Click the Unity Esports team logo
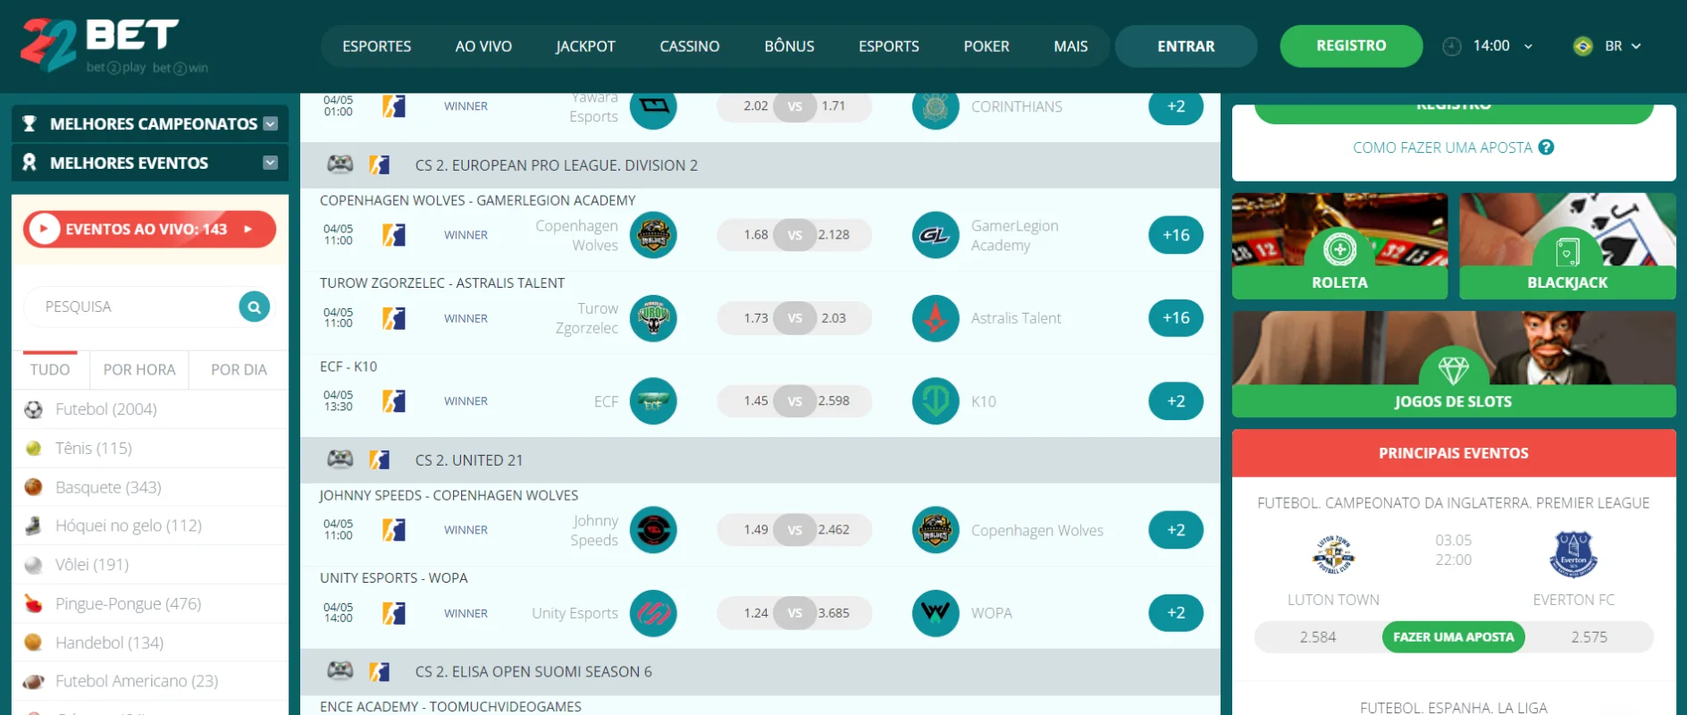 [653, 613]
